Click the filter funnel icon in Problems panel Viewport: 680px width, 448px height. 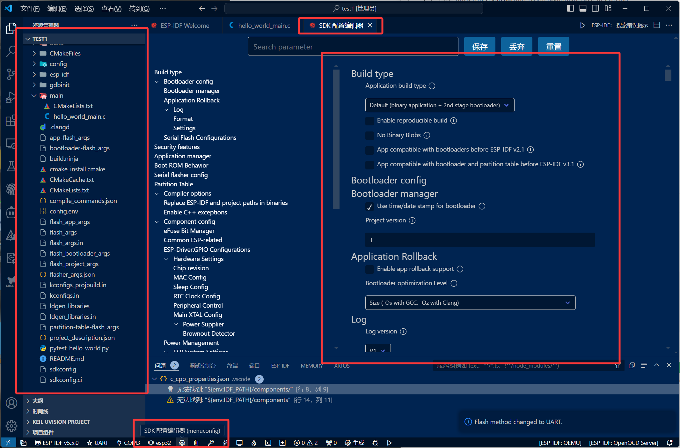point(618,366)
